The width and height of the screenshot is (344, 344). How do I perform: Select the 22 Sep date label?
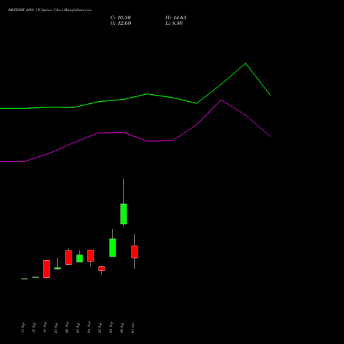point(67,327)
